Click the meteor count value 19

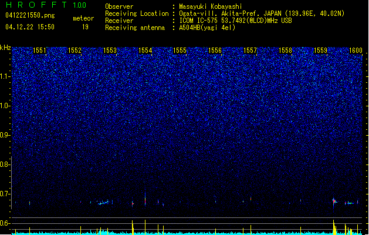[85, 27]
